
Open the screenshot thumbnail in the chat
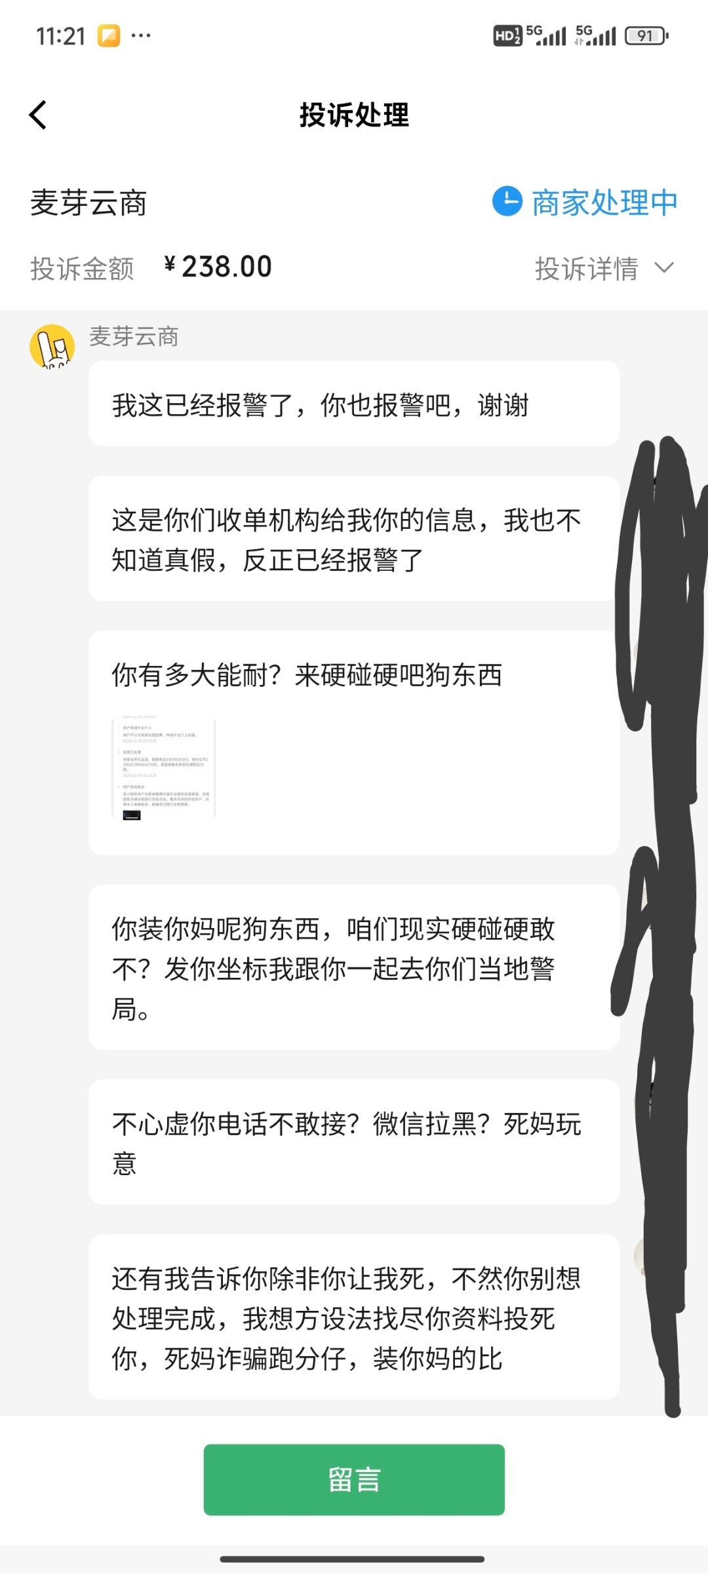click(164, 767)
